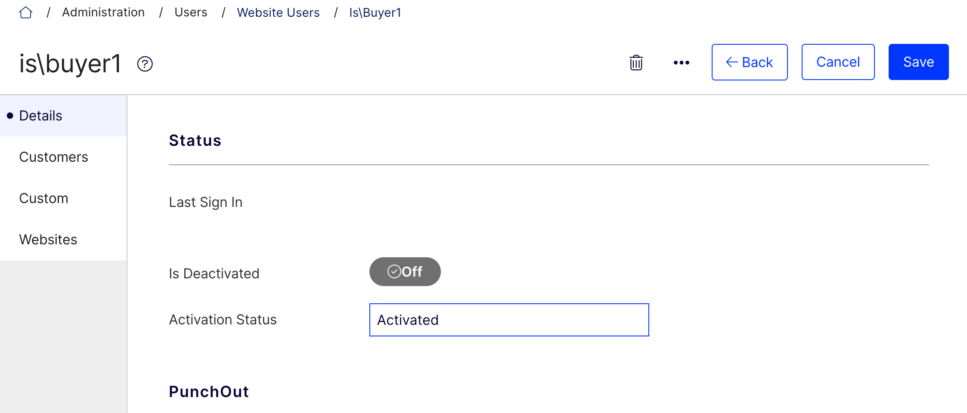Click the is\buyer1 page title

click(70, 64)
